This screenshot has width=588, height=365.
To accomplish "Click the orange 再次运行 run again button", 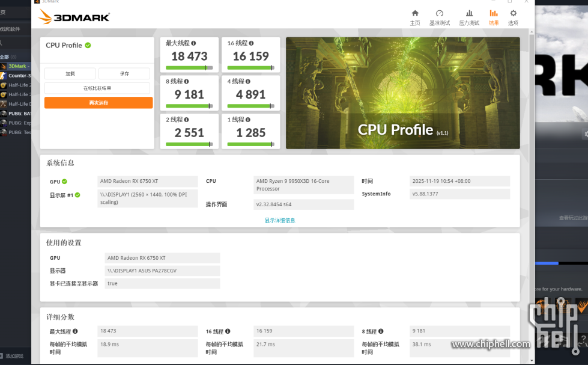I will (99, 103).
